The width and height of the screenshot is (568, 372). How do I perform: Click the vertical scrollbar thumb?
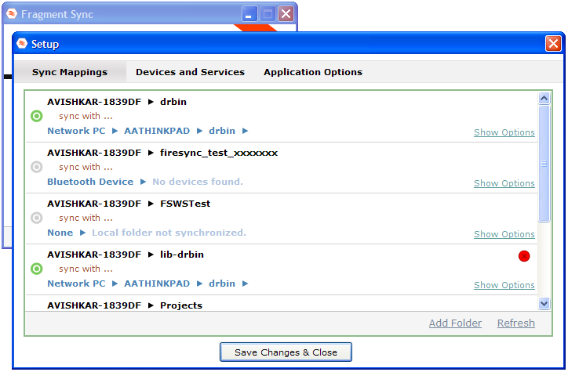(544, 164)
